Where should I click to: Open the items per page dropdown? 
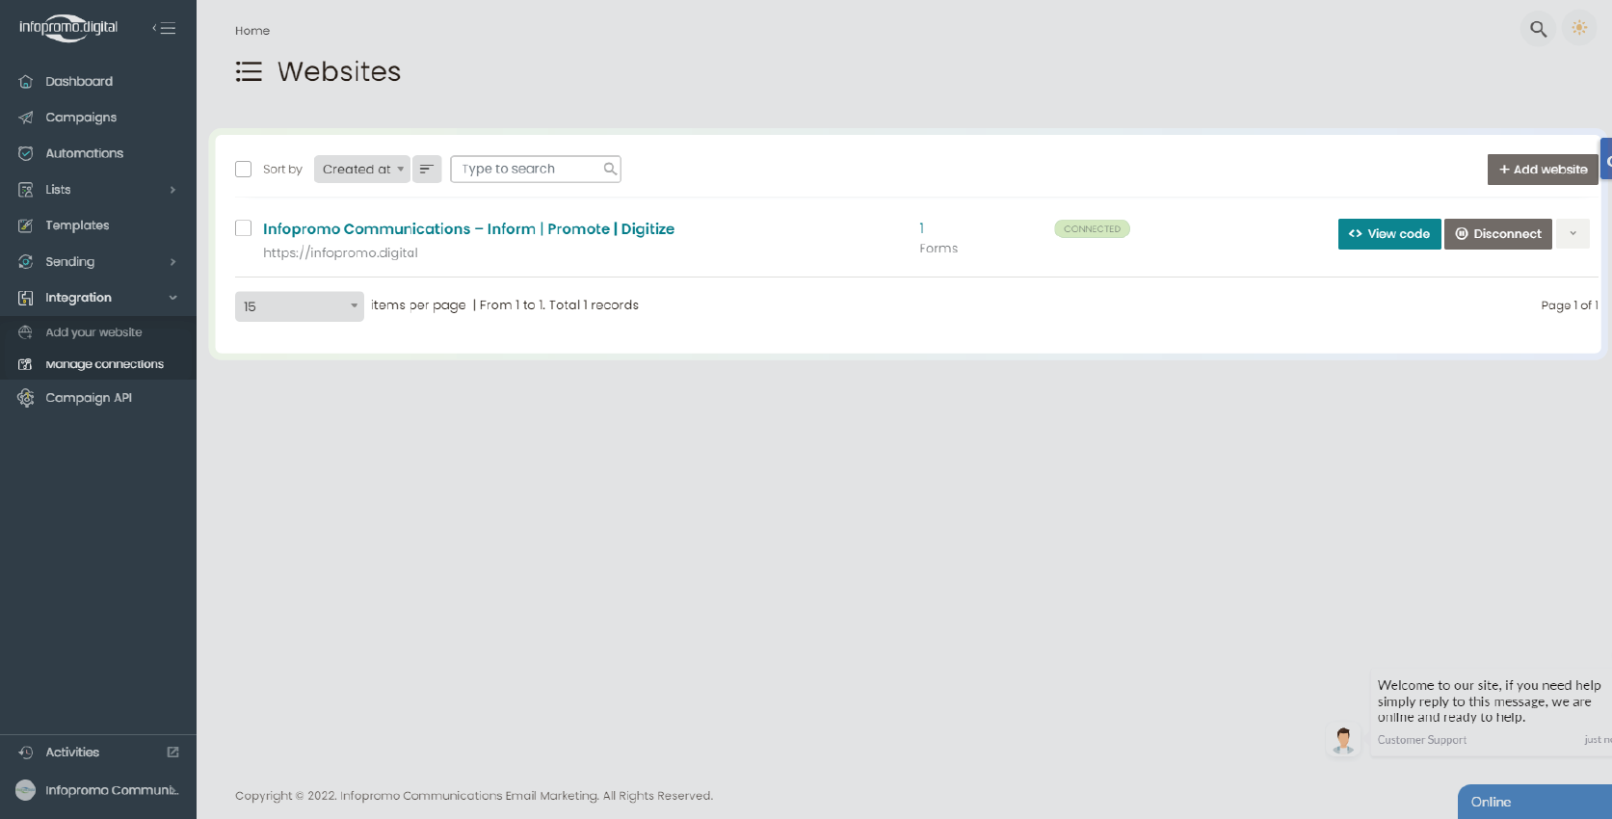click(x=300, y=306)
